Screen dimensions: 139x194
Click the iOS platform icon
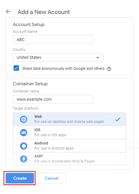pyautogui.click(x=24, y=133)
